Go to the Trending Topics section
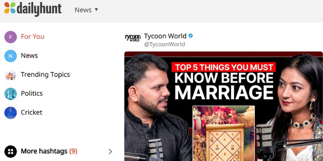The width and height of the screenshot is (323, 161). pos(45,74)
